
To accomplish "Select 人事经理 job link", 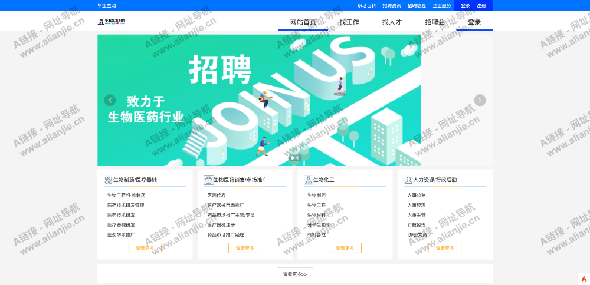I will pyautogui.click(x=417, y=206).
